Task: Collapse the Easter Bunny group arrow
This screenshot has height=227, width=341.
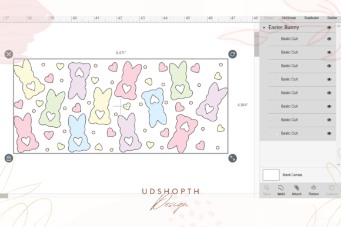Action: click(x=264, y=28)
